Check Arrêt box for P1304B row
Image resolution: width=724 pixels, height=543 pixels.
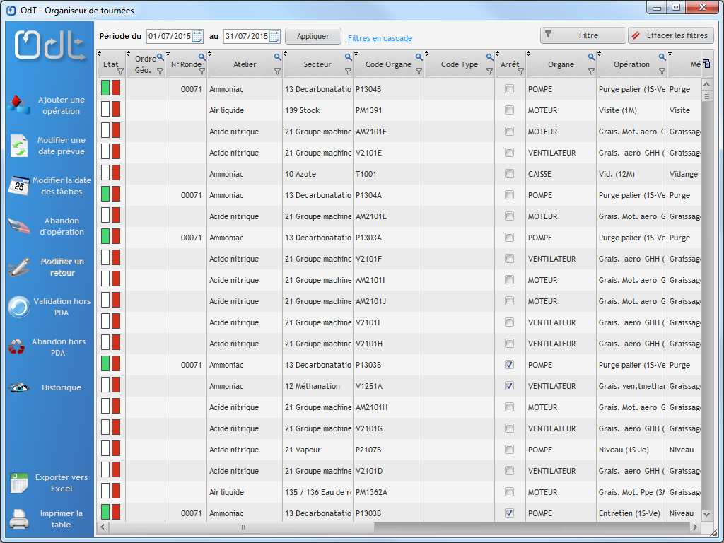point(509,89)
